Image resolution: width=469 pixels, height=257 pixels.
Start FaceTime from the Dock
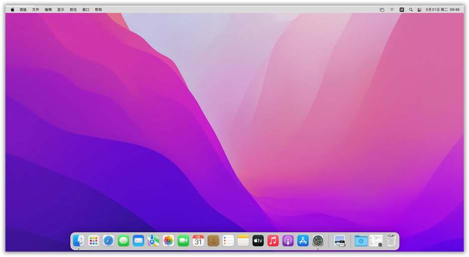click(183, 240)
